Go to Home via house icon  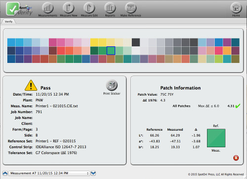coord(236,8)
